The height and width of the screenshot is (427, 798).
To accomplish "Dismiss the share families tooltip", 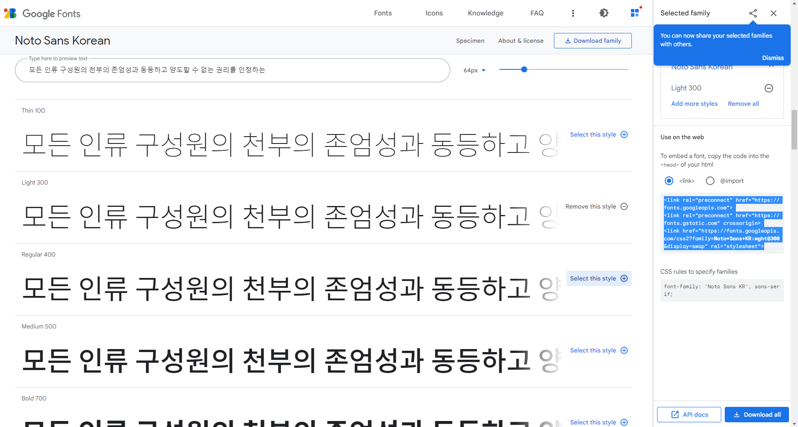I will click(773, 58).
